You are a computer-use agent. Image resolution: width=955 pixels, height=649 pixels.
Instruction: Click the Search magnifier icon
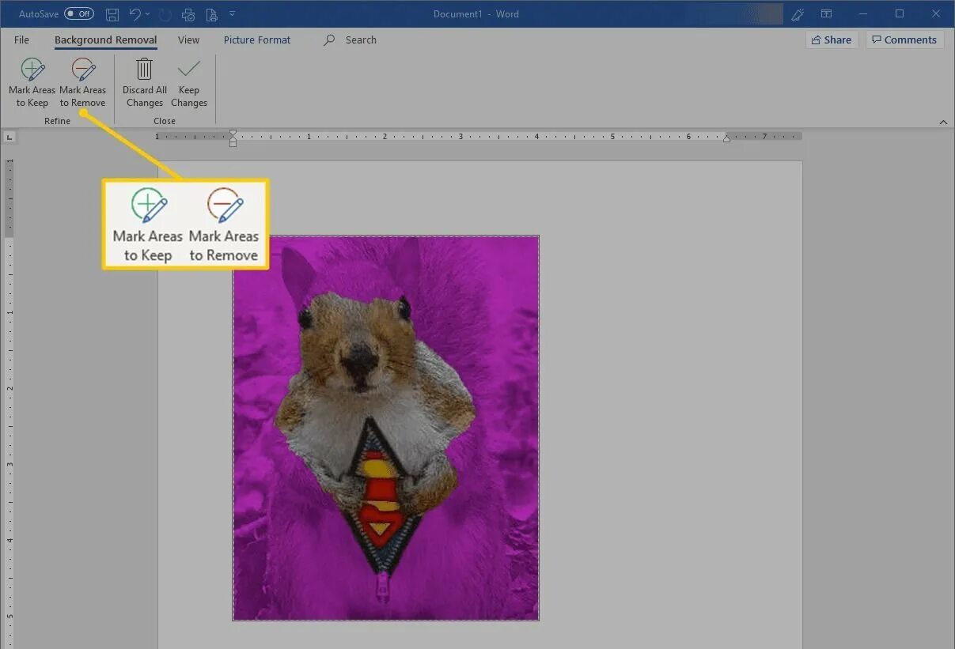coord(329,40)
